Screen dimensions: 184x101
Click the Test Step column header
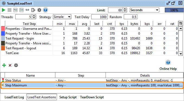click(29, 24)
